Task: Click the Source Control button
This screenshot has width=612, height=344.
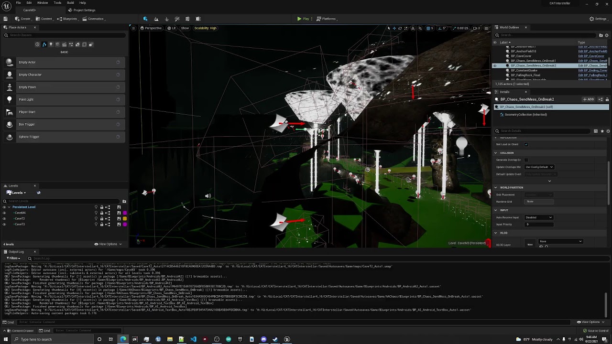Action: [x=596, y=331]
